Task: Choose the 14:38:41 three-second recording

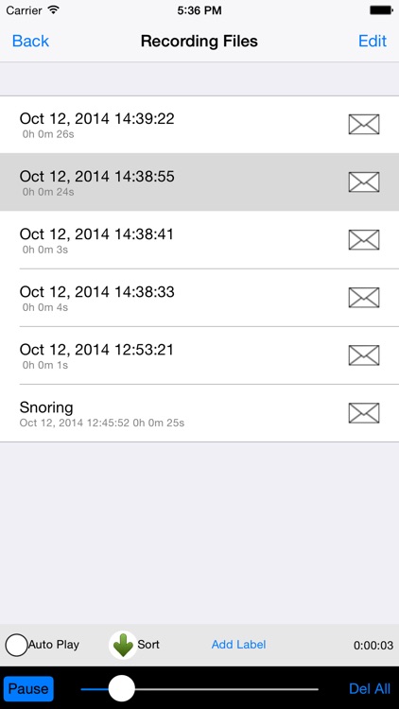Action: [x=199, y=240]
